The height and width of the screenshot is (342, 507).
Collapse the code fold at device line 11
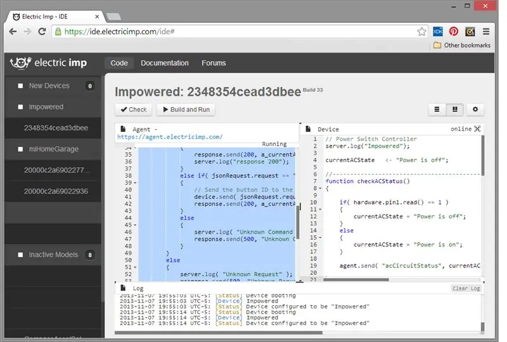(321, 210)
